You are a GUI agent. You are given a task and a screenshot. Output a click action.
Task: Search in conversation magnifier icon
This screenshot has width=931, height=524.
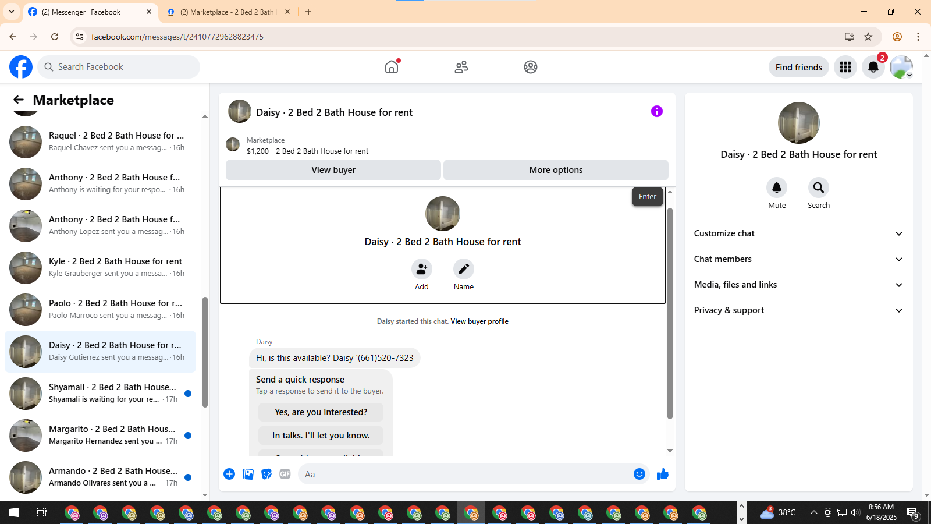819,187
